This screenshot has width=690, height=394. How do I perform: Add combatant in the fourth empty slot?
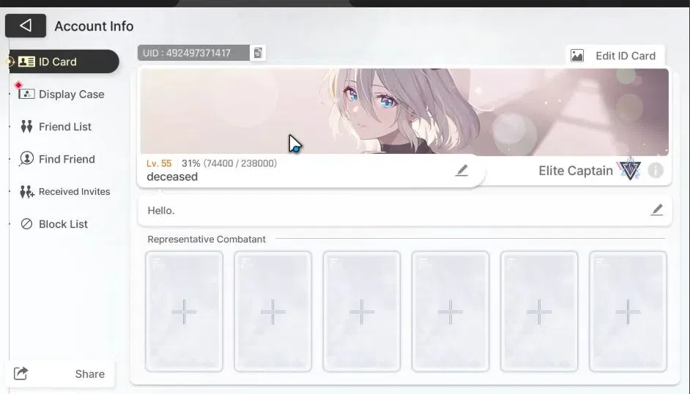[x=450, y=312]
